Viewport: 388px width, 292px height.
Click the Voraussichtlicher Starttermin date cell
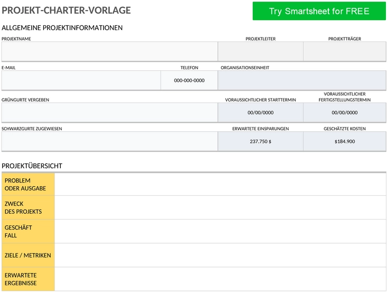click(261, 113)
